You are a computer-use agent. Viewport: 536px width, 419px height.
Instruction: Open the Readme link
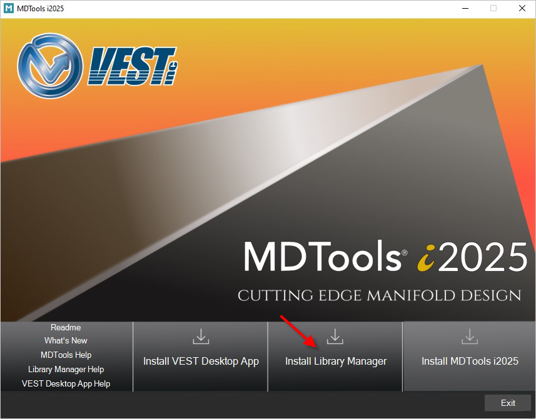[66, 327]
